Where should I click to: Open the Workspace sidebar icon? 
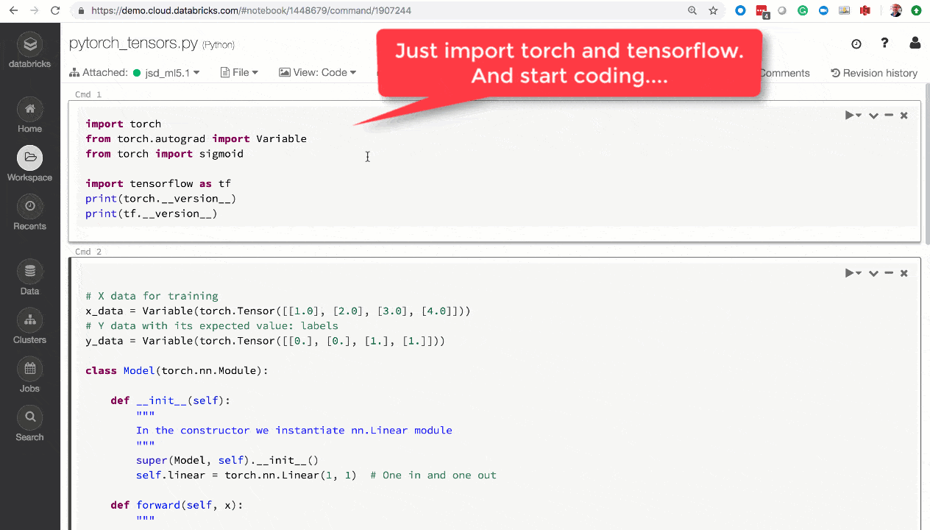point(29,165)
